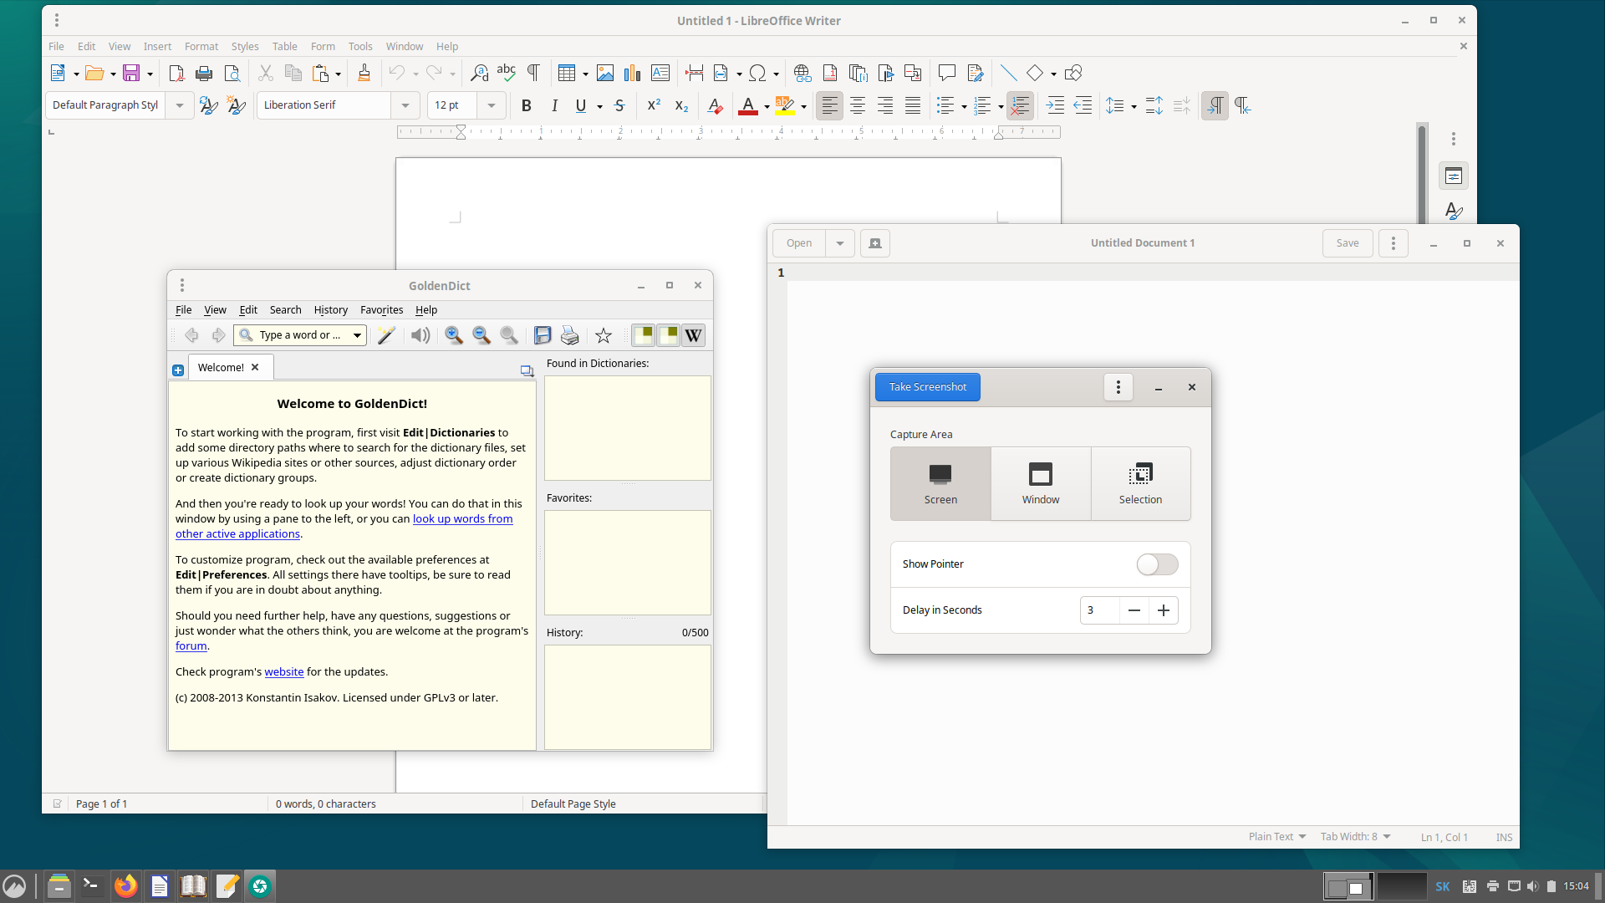Expand GoldenDict word search dropdown arrow
The image size is (1605, 903).
click(357, 335)
